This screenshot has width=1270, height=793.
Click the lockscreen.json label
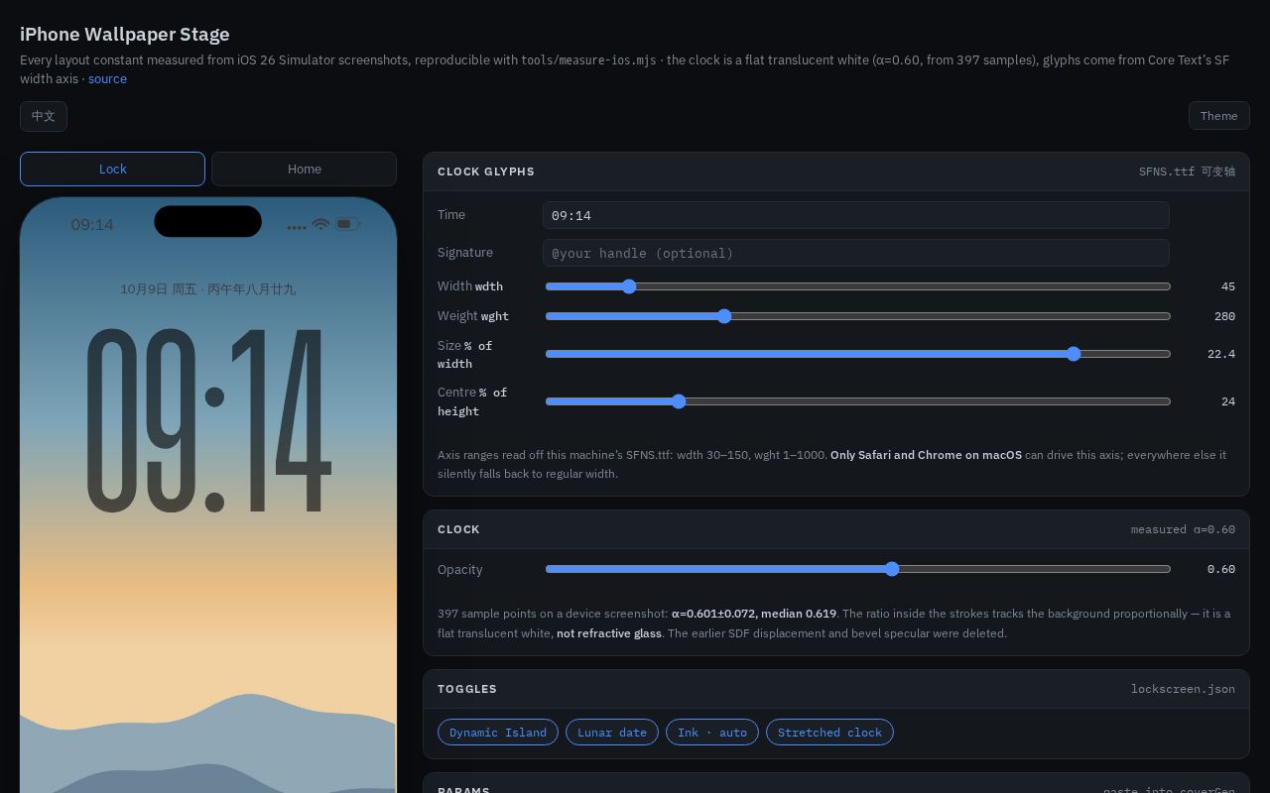1183,689
